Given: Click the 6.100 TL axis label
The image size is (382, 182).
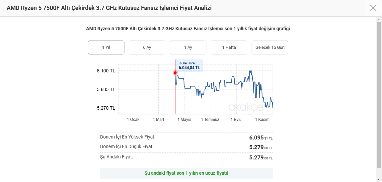Looking at the screenshot, I should point(106,71).
